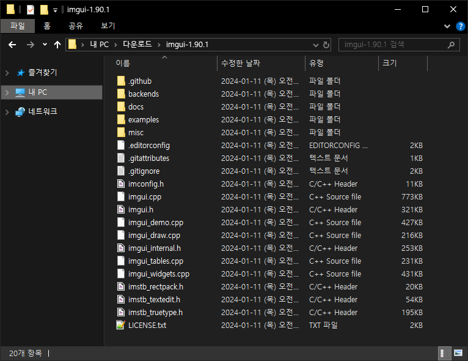The width and height of the screenshot is (468, 361).
Task: Click the imconfig.h header file icon
Action: coord(121,184)
